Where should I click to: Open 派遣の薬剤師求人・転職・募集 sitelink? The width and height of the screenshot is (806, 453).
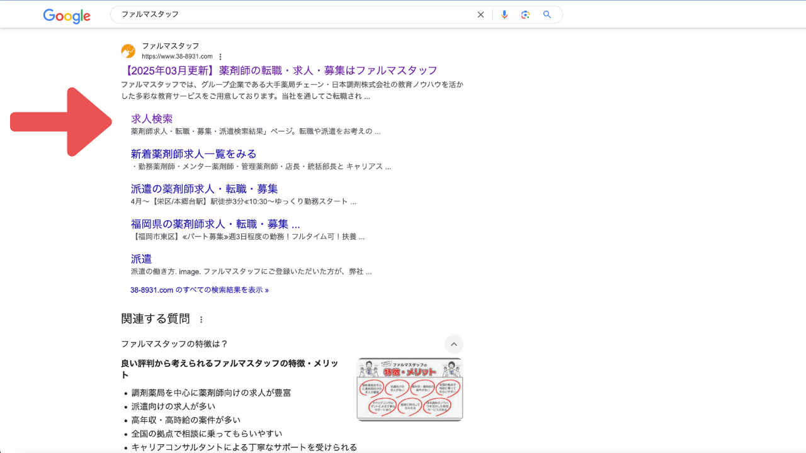pyautogui.click(x=205, y=189)
